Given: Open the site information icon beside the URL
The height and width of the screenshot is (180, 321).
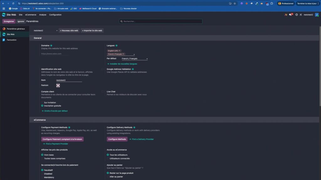Looking at the screenshot, I should tap(19, 3).
